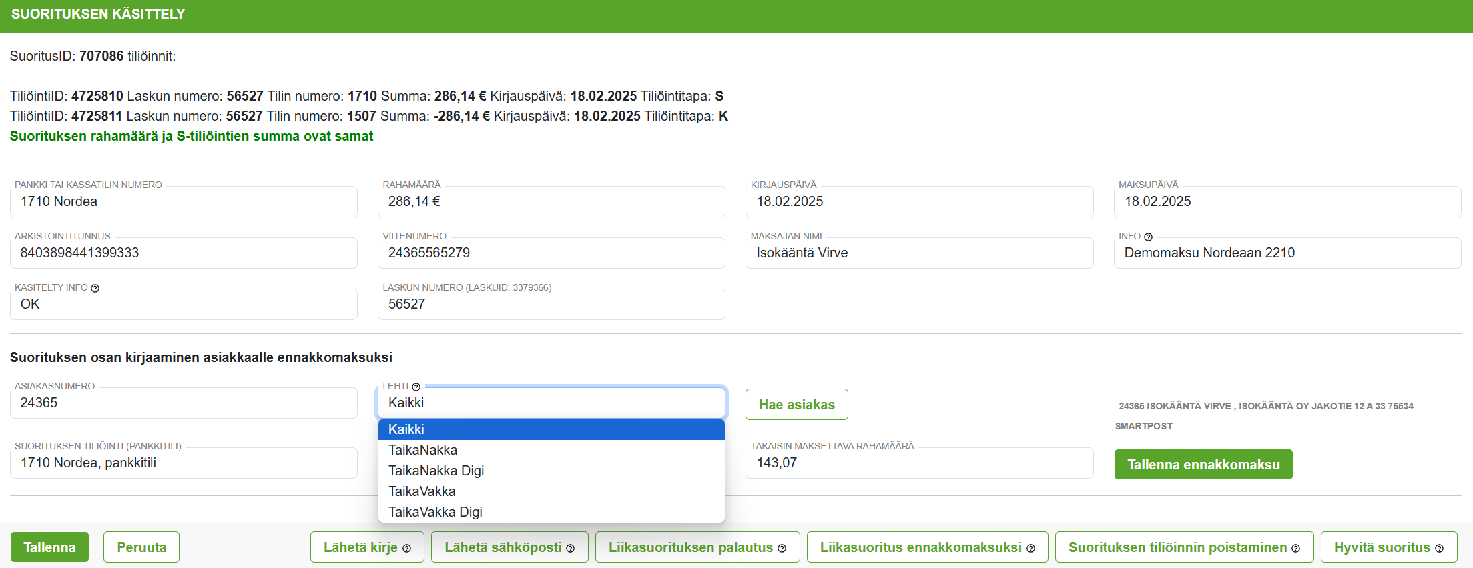
Task: Click help icon on Suorituksen tiliöinnin poistaminen
Action: 1296,549
